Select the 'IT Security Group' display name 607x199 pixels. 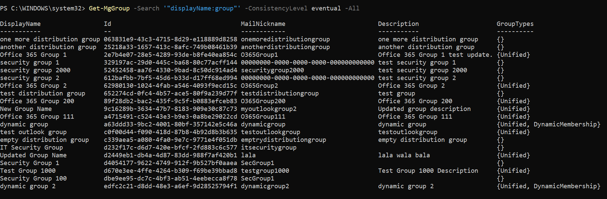tap(31, 148)
